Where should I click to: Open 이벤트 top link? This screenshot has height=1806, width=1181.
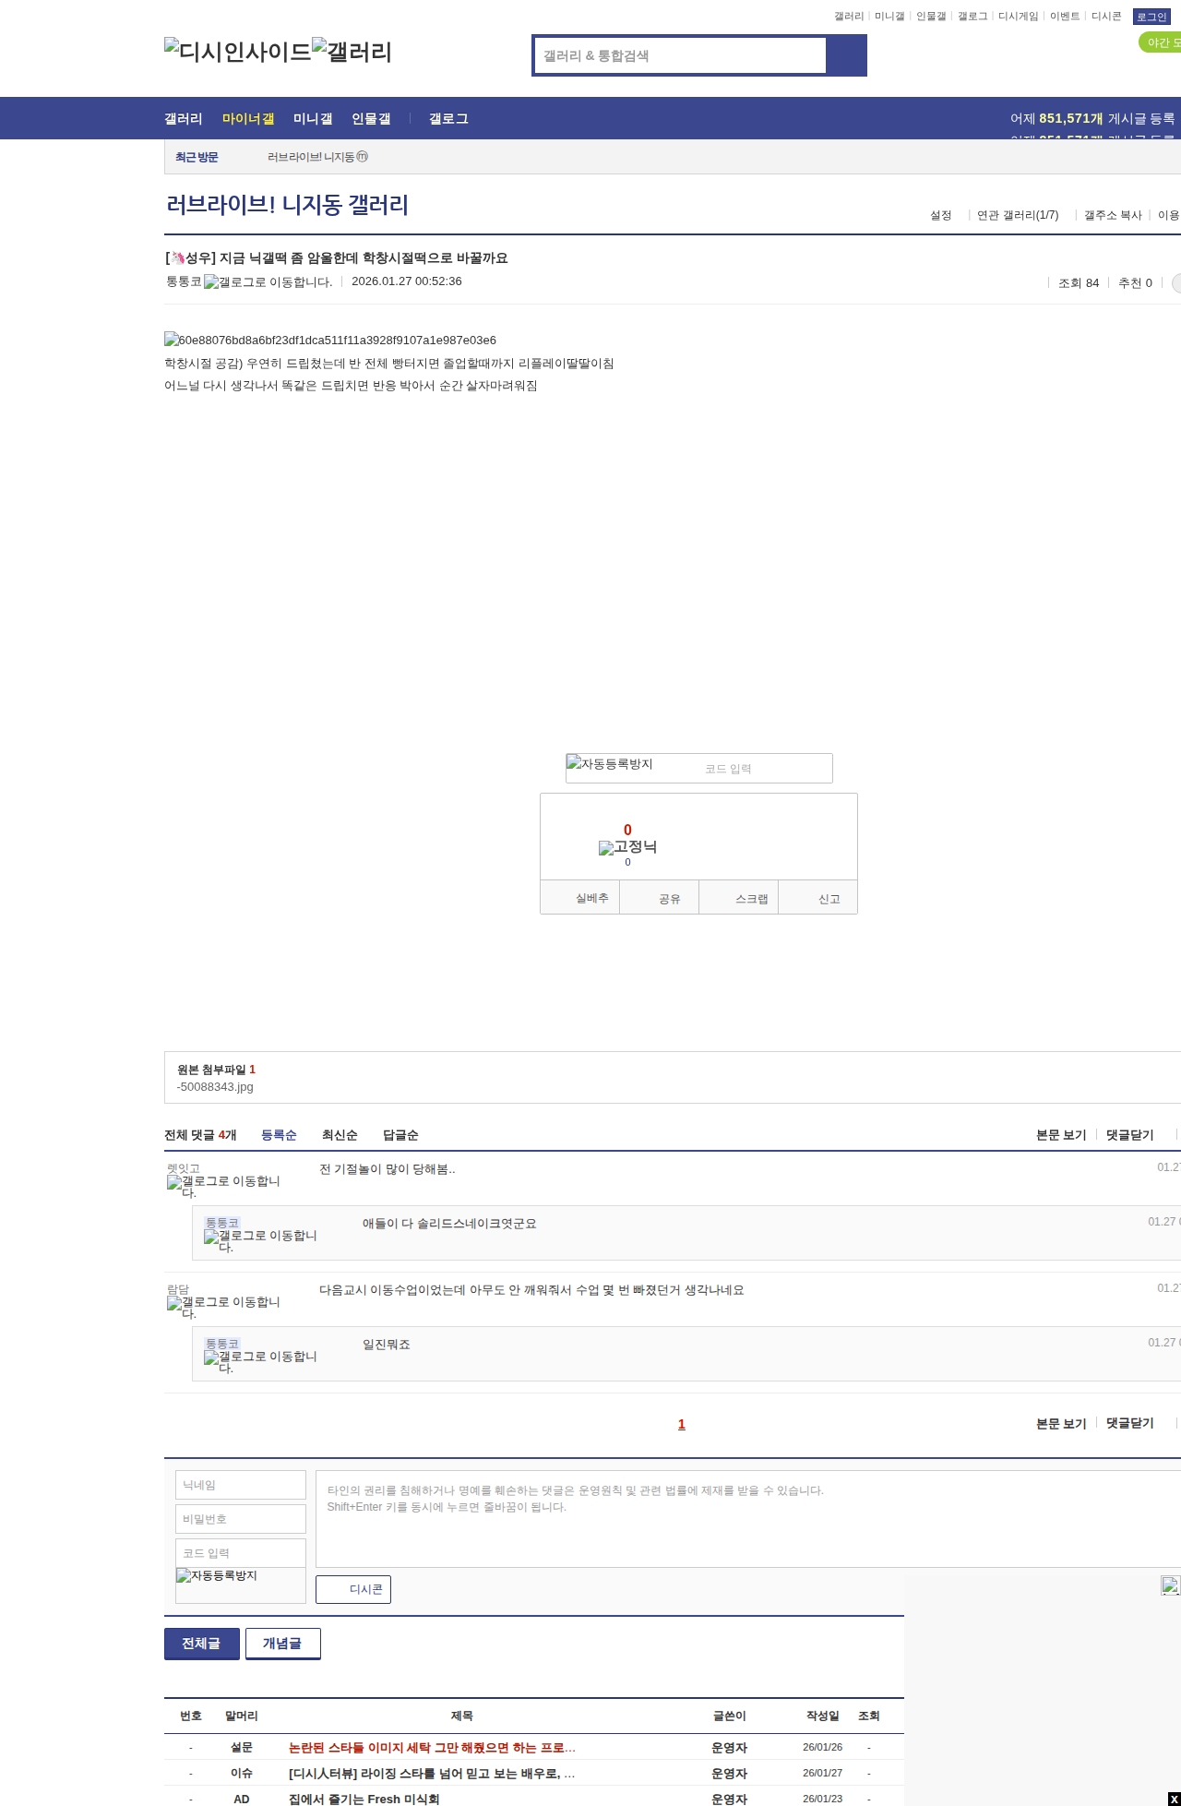1065,17
